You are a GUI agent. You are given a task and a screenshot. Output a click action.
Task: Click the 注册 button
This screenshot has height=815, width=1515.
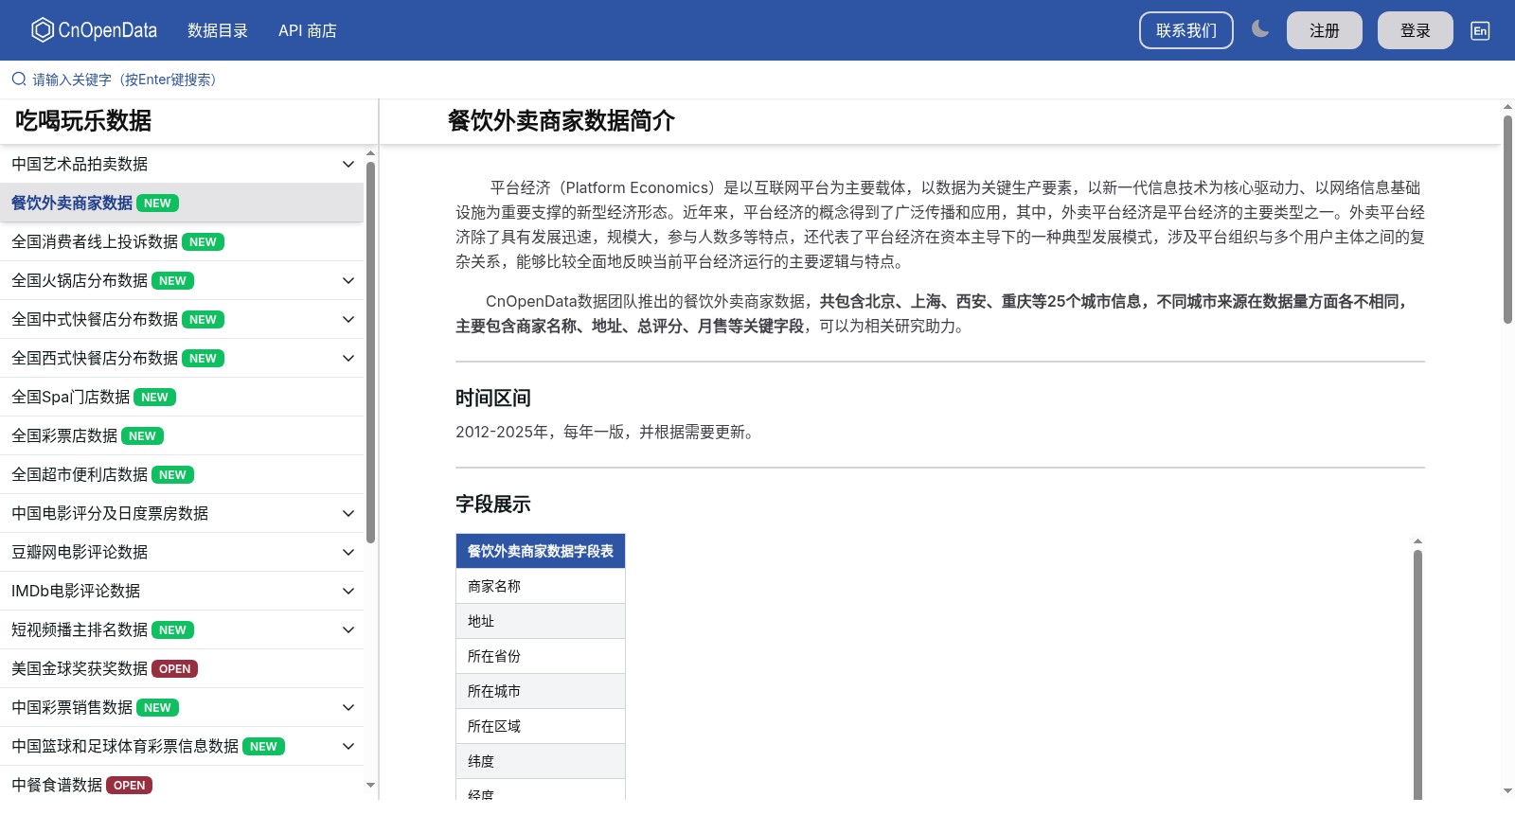click(x=1325, y=30)
